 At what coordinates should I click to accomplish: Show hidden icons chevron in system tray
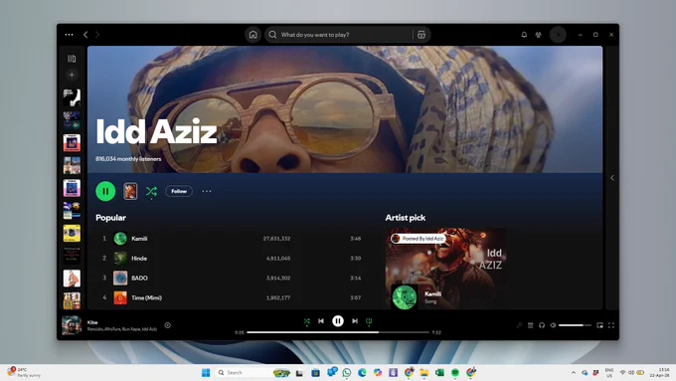574,372
